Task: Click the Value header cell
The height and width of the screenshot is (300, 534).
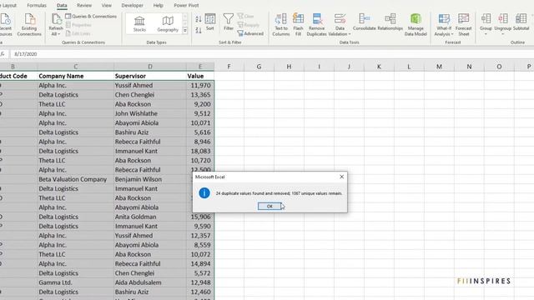Action: click(x=200, y=76)
